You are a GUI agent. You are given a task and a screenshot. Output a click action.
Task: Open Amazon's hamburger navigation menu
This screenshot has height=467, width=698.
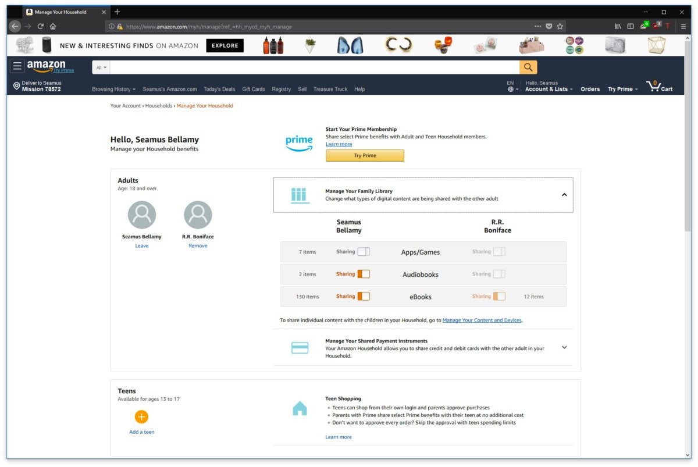[17, 66]
